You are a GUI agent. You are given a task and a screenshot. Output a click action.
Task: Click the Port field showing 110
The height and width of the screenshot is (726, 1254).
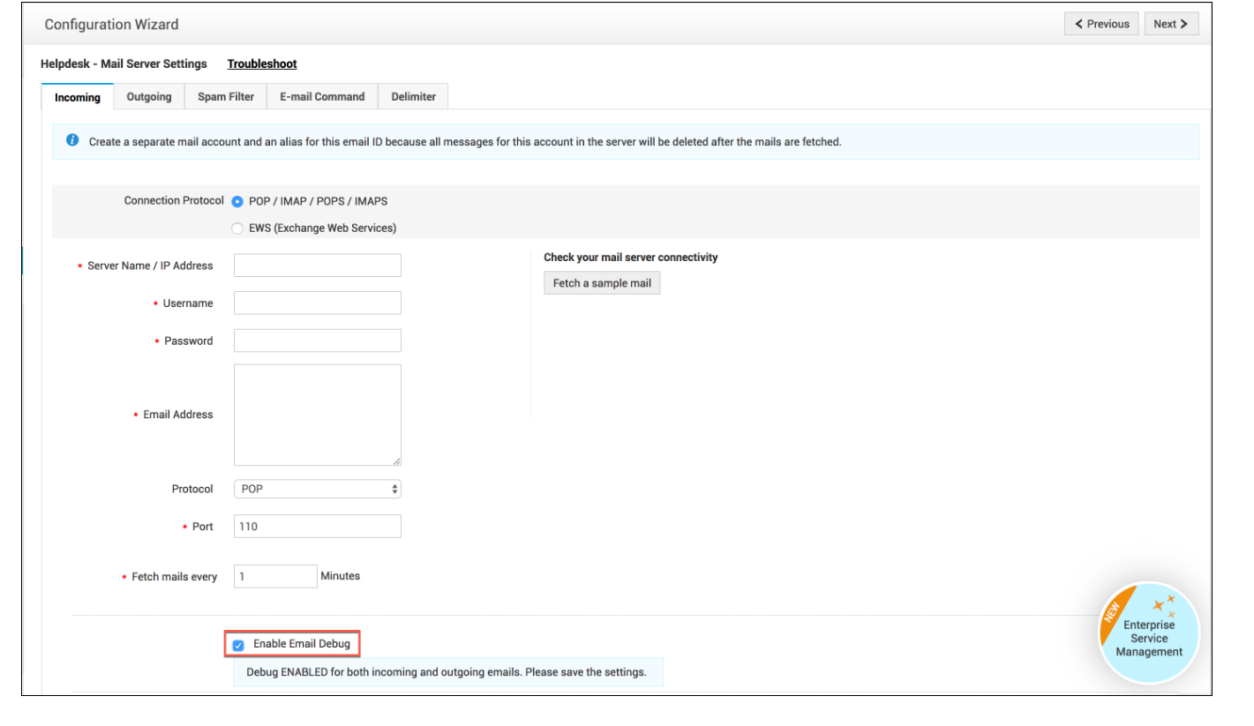317,527
